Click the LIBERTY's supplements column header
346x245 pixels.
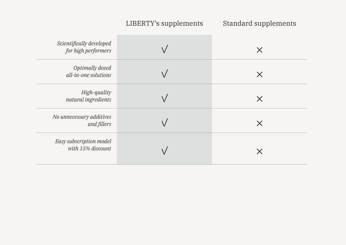click(164, 24)
